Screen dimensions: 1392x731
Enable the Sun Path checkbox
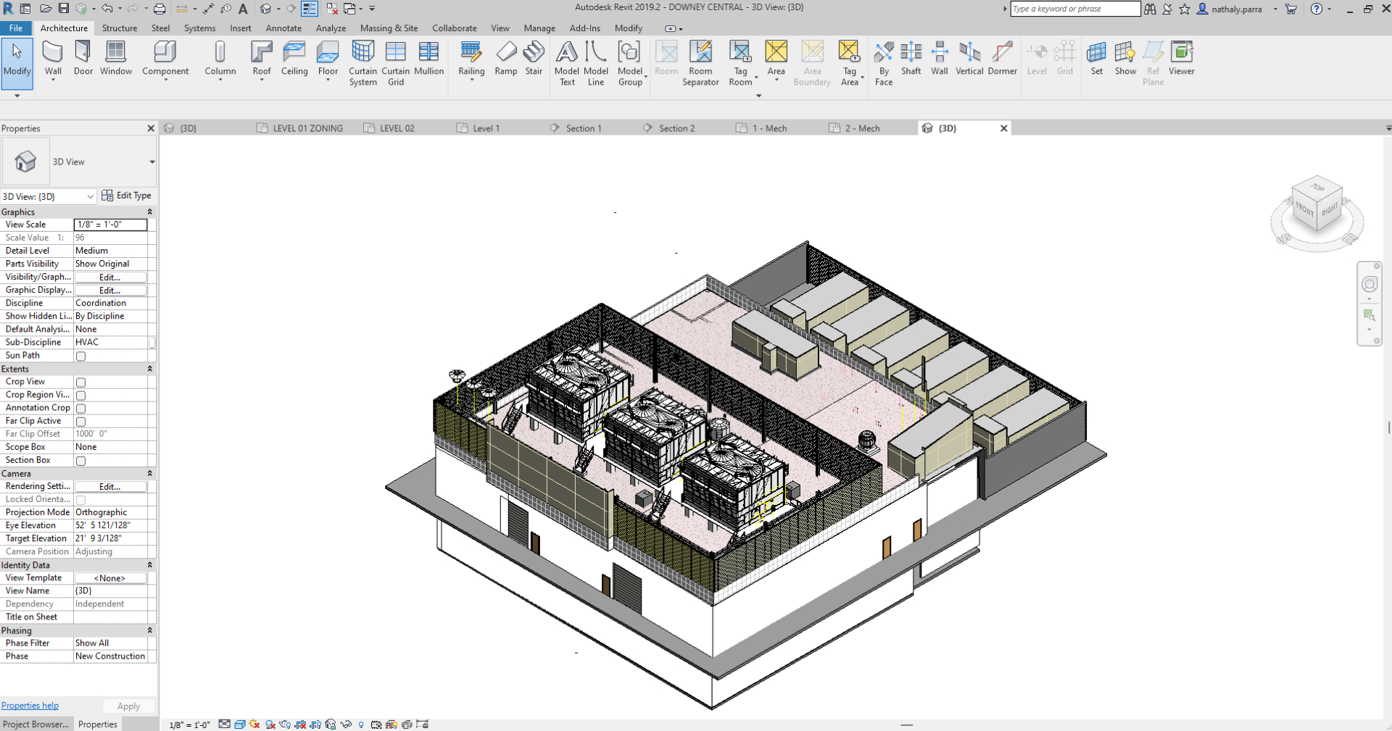click(81, 356)
